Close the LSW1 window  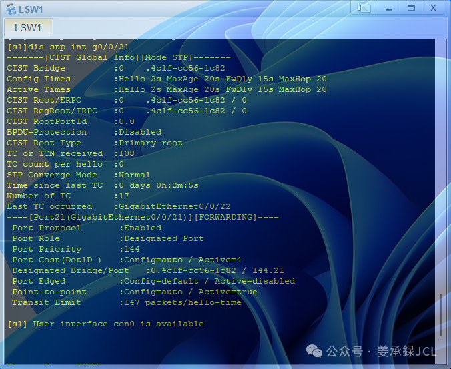(433, 8)
